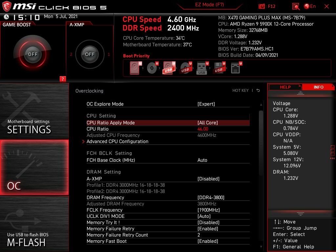Close the BIOS with the X button
Image resolution: width=336 pixels, height=252 pixels.
click(326, 7)
